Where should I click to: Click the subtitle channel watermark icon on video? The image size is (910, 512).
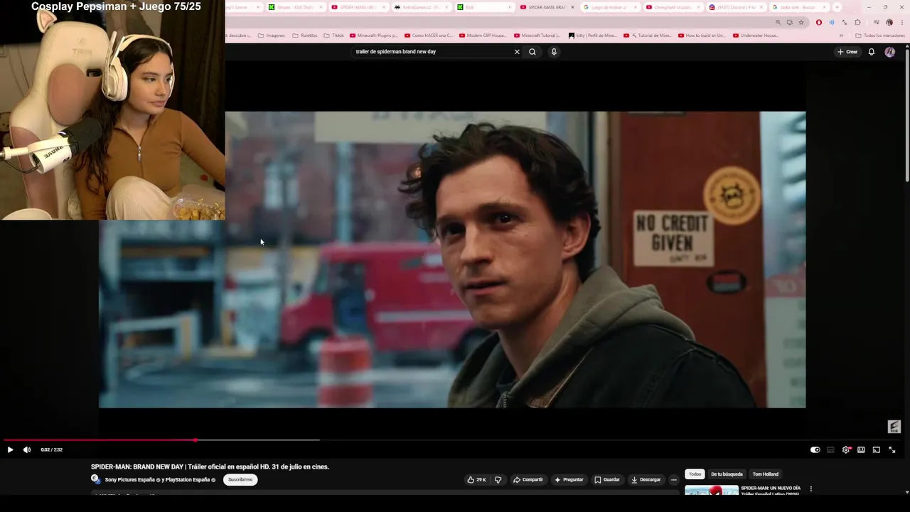[x=894, y=427]
